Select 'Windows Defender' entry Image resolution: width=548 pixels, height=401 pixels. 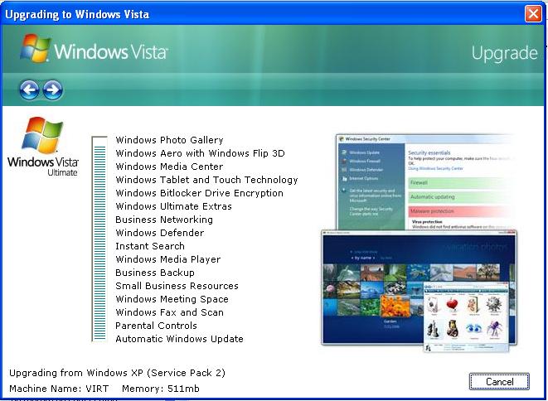160,233
